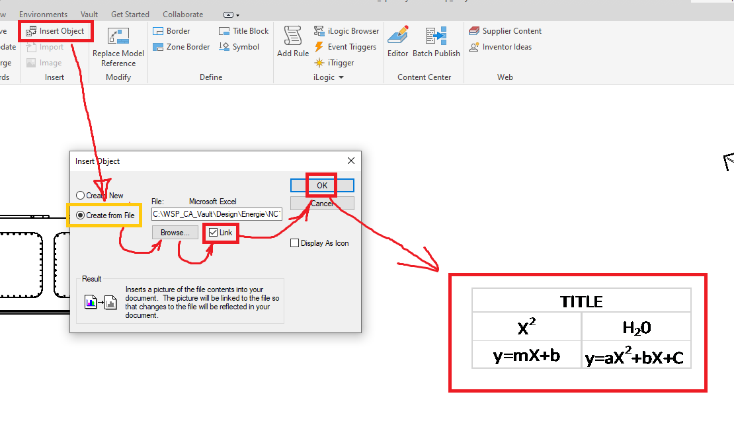Switch to the Environments ribbon tab
The width and height of the screenshot is (734, 421).
43,14
